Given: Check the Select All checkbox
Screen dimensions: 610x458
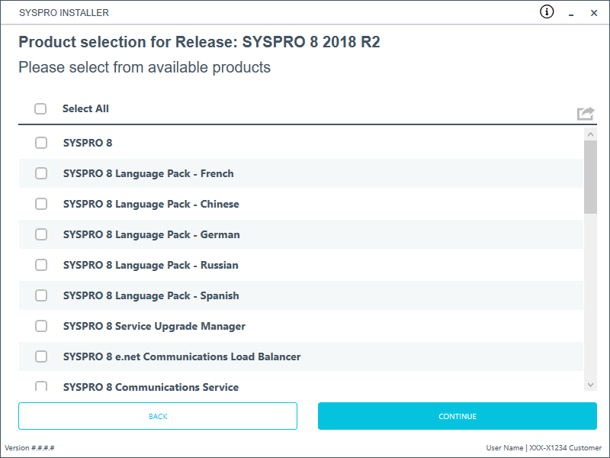Looking at the screenshot, I should click(x=40, y=108).
